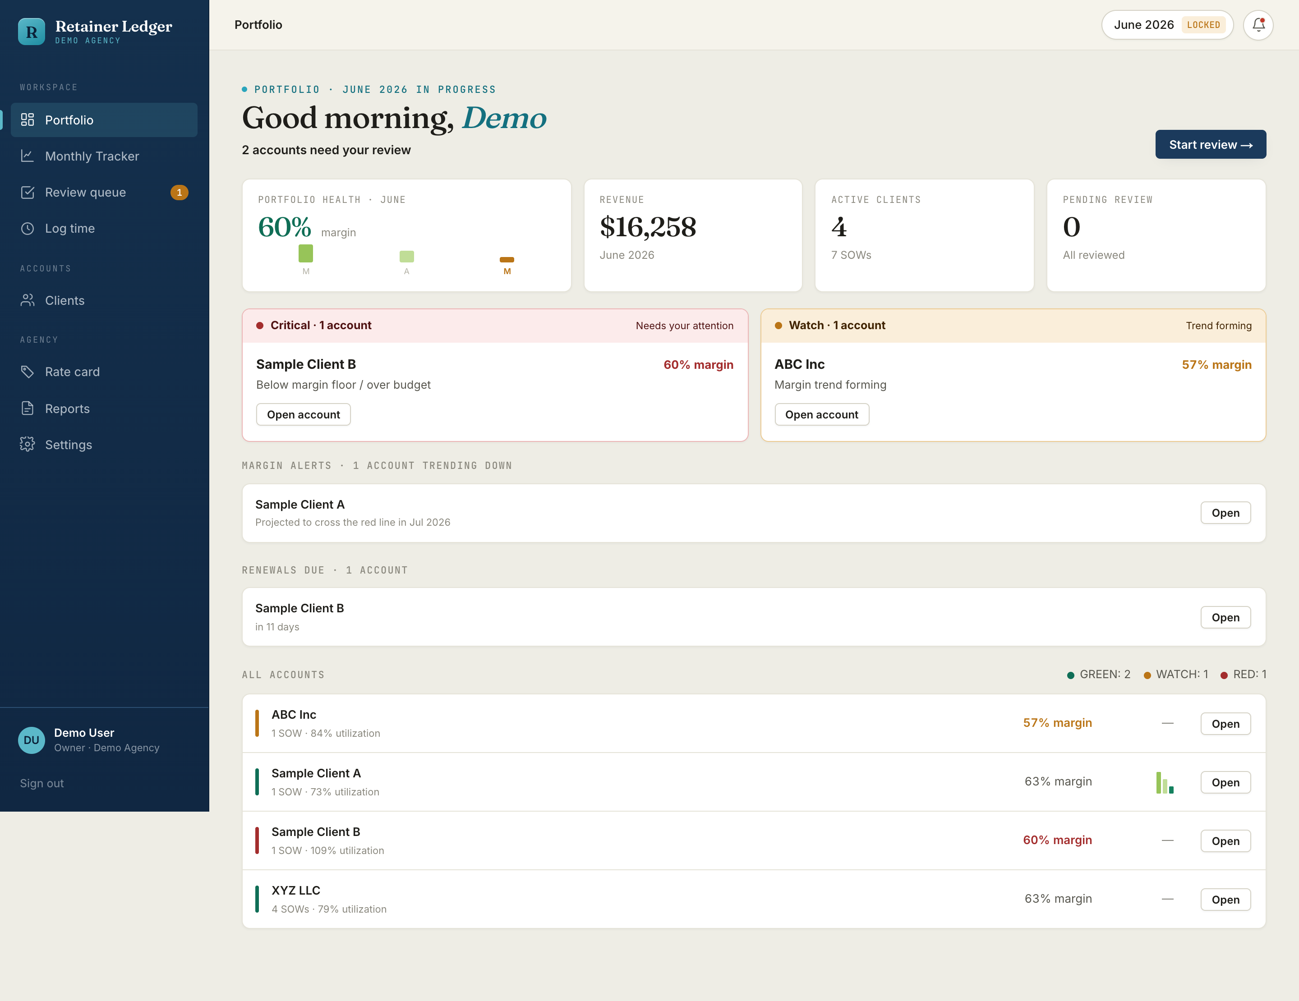
Task: Click the 'in 11 days' renewal text
Action: coord(277,627)
